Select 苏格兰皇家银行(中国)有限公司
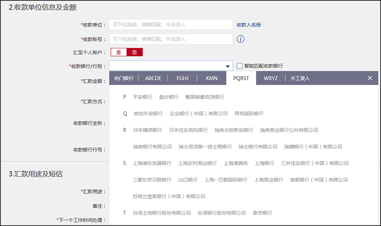The height and width of the screenshot is (226, 381). [x=169, y=197]
